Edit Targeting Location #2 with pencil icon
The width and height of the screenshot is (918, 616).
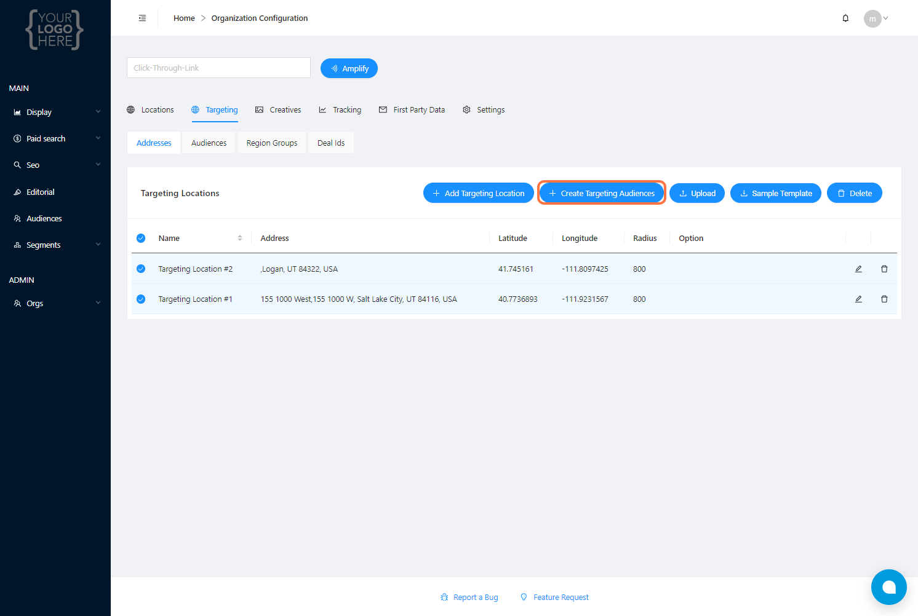pos(858,269)
